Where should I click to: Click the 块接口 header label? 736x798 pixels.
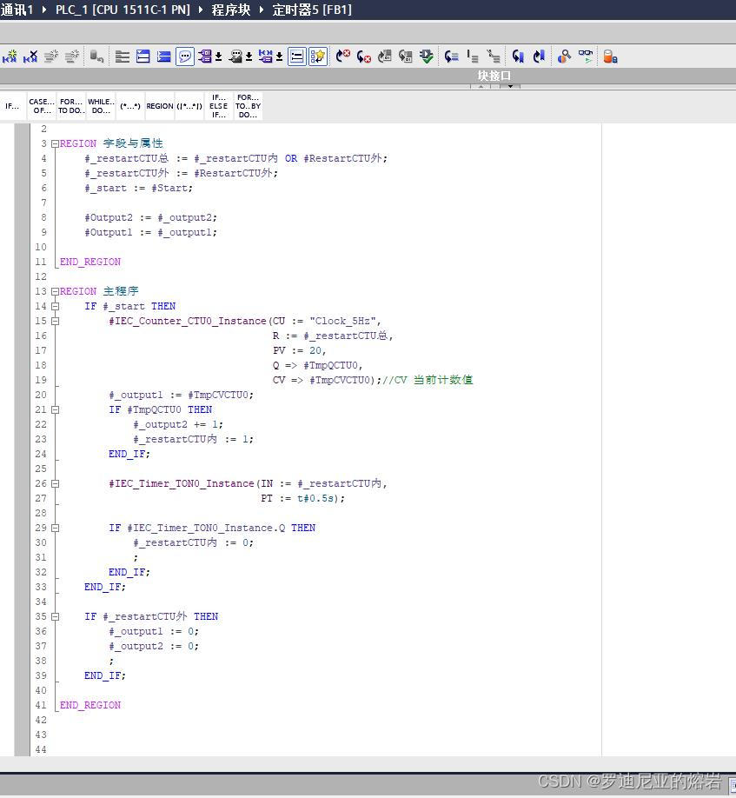click(494, 76)
